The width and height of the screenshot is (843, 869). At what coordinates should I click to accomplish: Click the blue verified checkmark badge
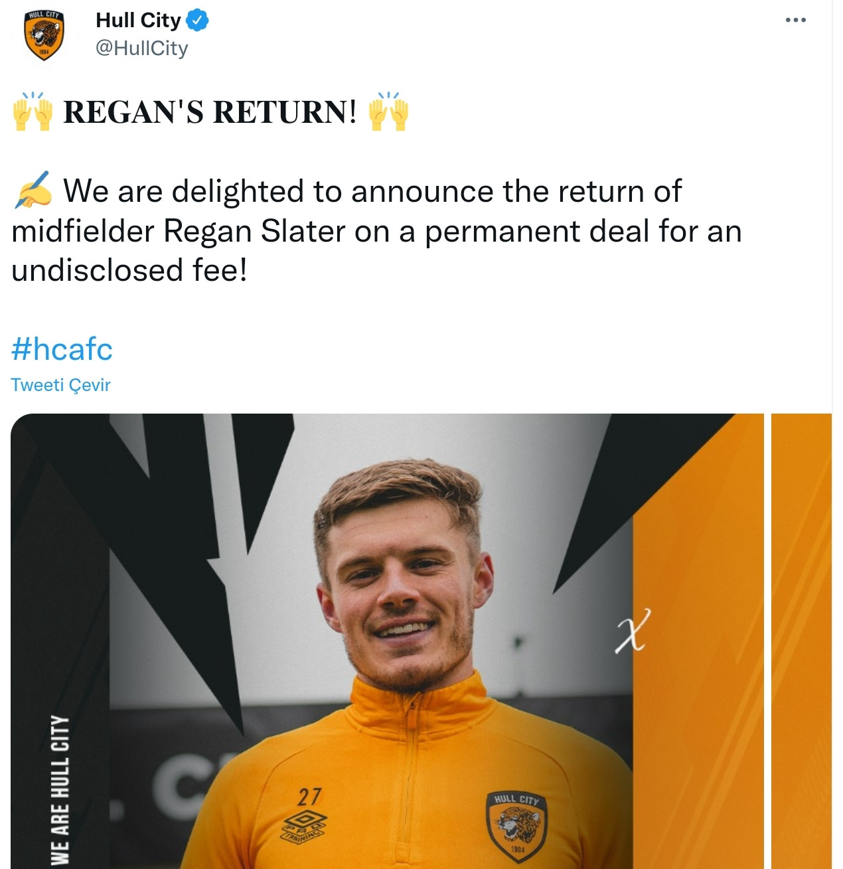(196, 20)
